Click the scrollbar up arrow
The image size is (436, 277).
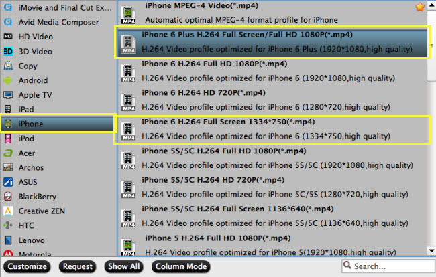coord(431,6)
